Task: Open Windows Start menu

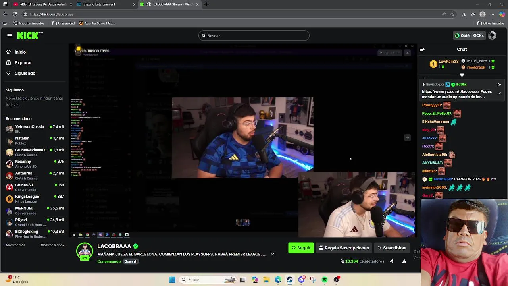Action: [x=172, y=280]
